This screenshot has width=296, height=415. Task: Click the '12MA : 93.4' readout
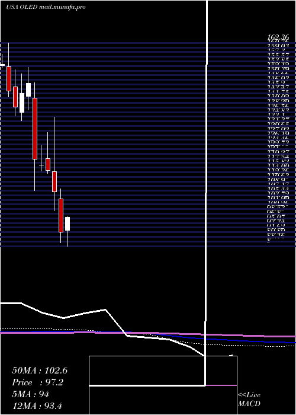click(x=37, y=406)
